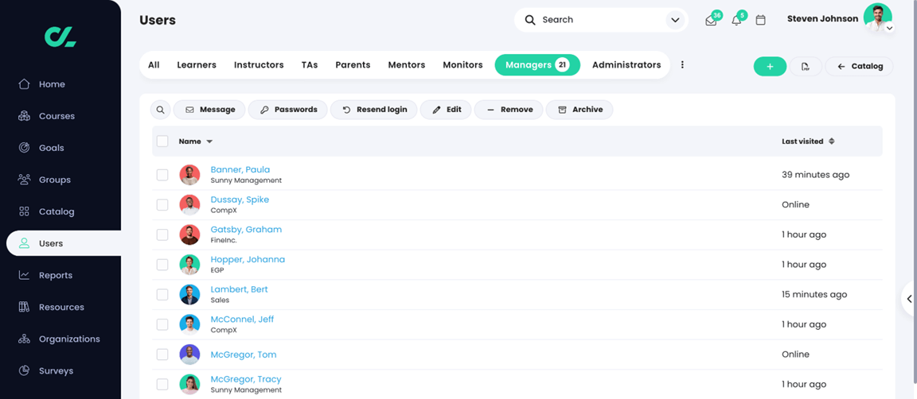Open Courses from the sidebar
The image size is (917, 399).
pyautogui.click(x=57, y=116)
